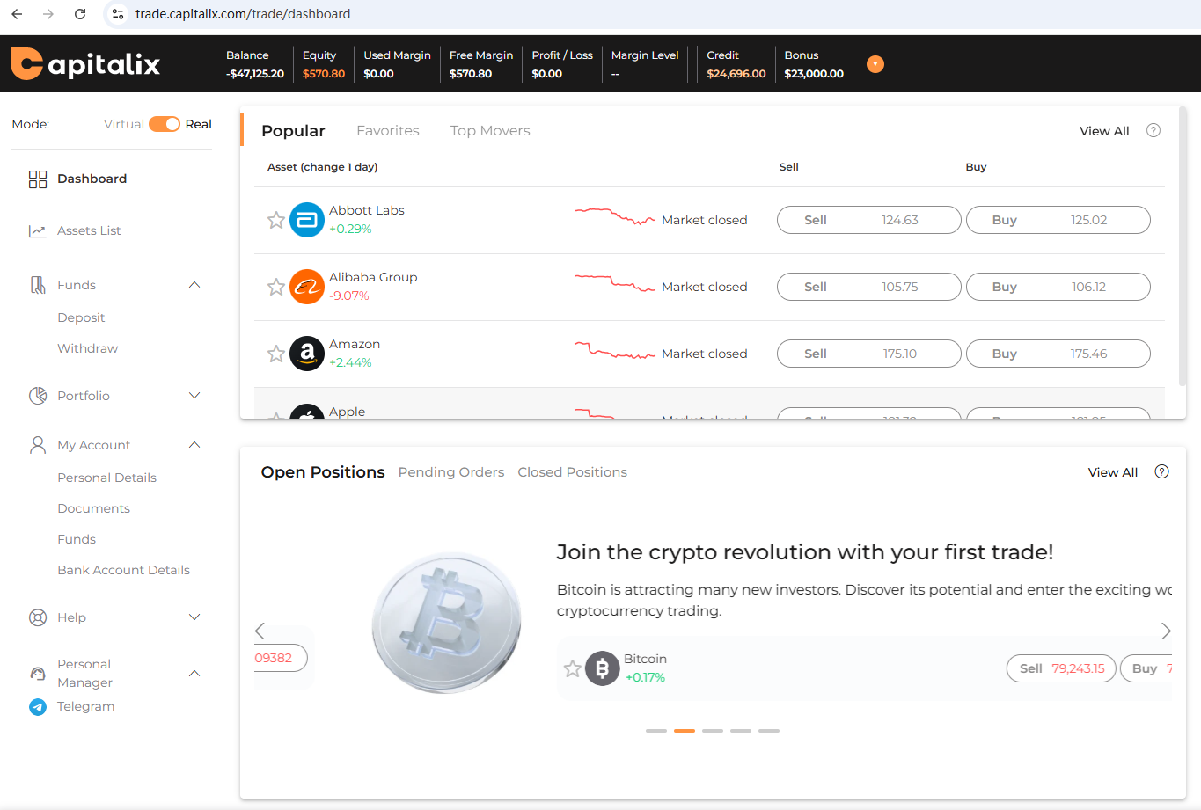Image resolution: width=1201 pixels, height=810 pixels.
Task: Select the second carousel page indicator
Action: [x=685, y=731]
